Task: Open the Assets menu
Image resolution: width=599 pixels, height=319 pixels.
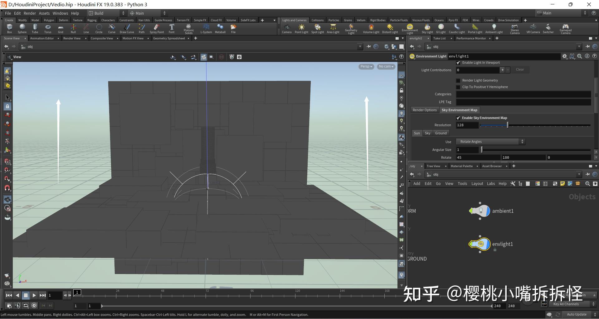Action: click(44, 13)
